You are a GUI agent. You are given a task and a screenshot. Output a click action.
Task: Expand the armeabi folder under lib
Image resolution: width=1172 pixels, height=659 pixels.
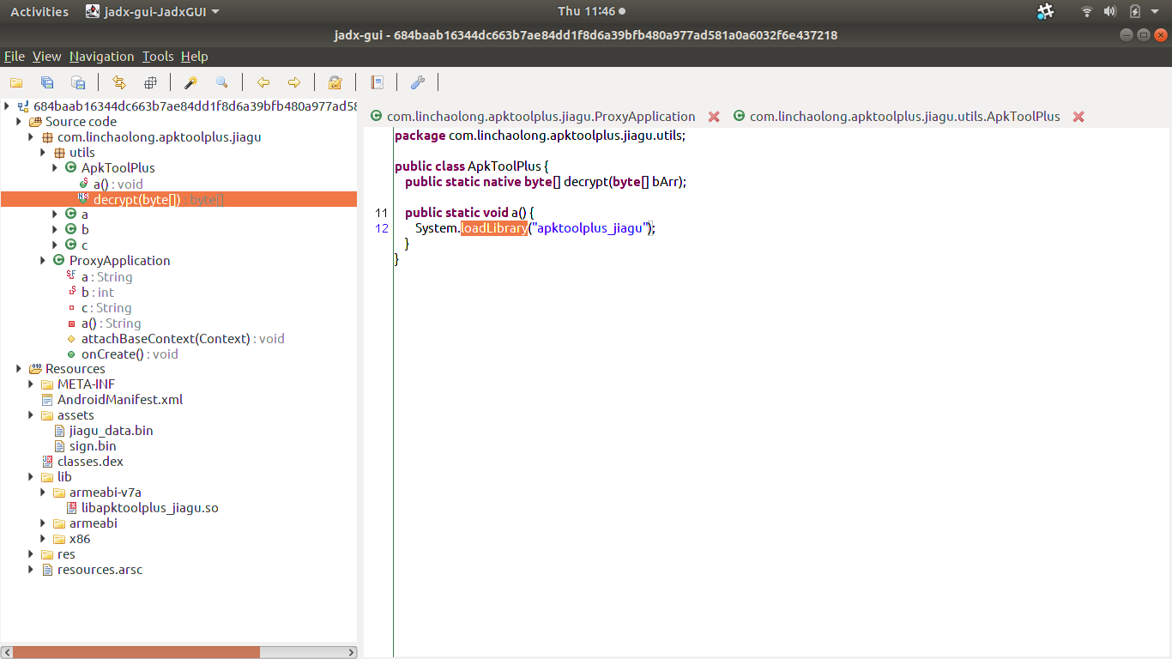(43, 523)
